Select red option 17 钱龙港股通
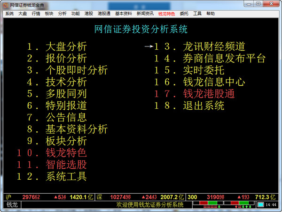282x212 pixels. 195,94
